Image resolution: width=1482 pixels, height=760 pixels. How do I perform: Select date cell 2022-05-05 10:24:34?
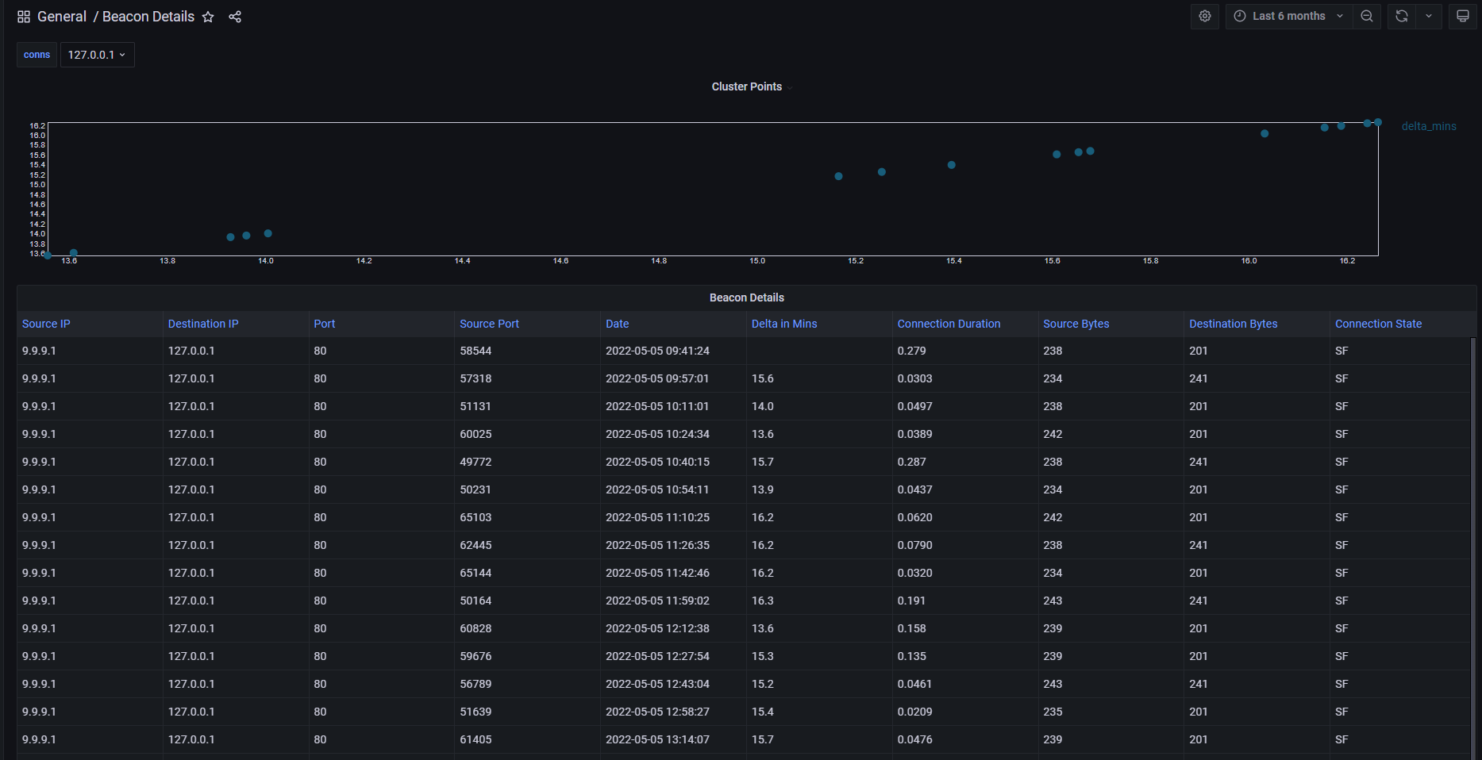pyautogui.click(x=673, y=434)
